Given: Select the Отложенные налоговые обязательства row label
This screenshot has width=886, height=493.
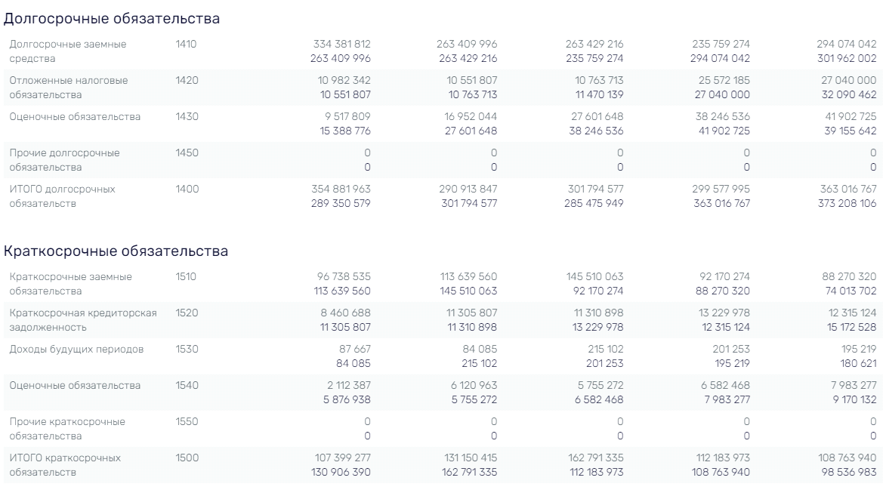Looking at the screenshot, I should [x=69, y=88].
